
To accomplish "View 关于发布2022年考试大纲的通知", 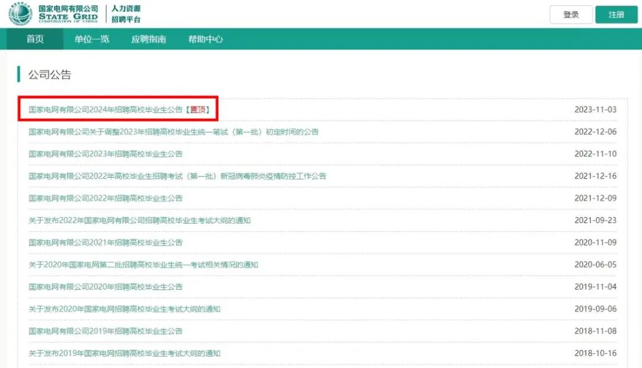I will [140, 221].
